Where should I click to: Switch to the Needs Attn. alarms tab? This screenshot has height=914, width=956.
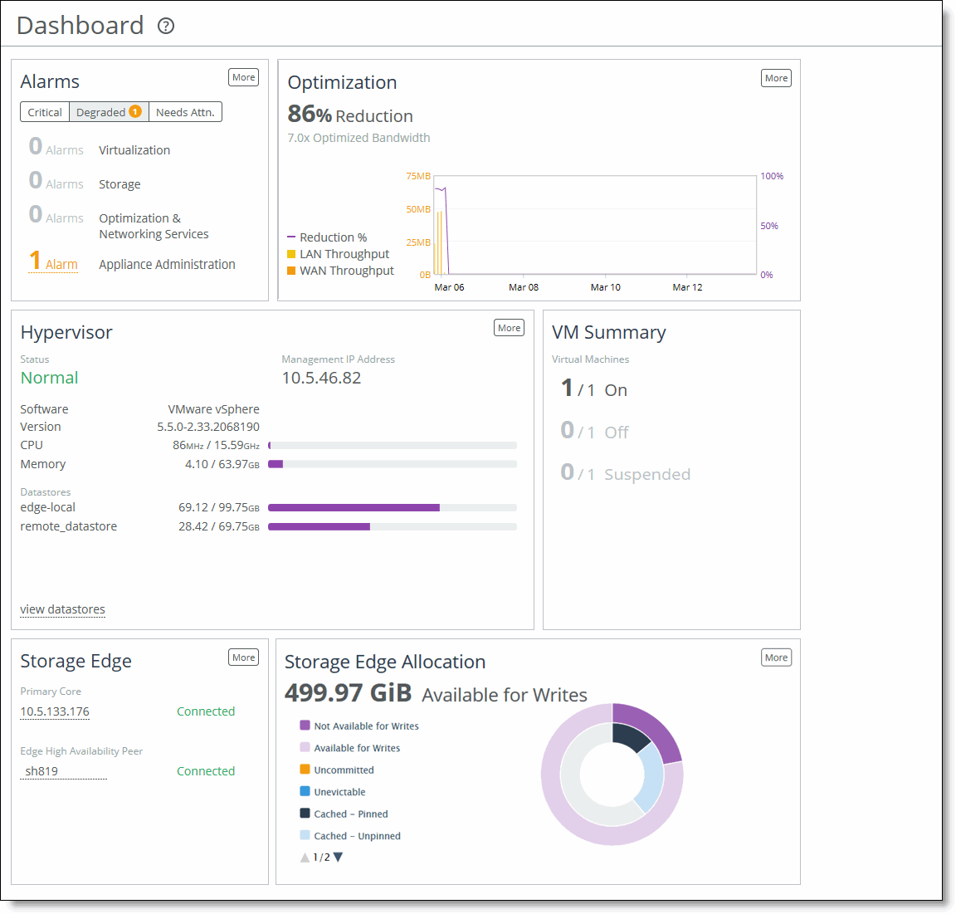coord(184,111)
